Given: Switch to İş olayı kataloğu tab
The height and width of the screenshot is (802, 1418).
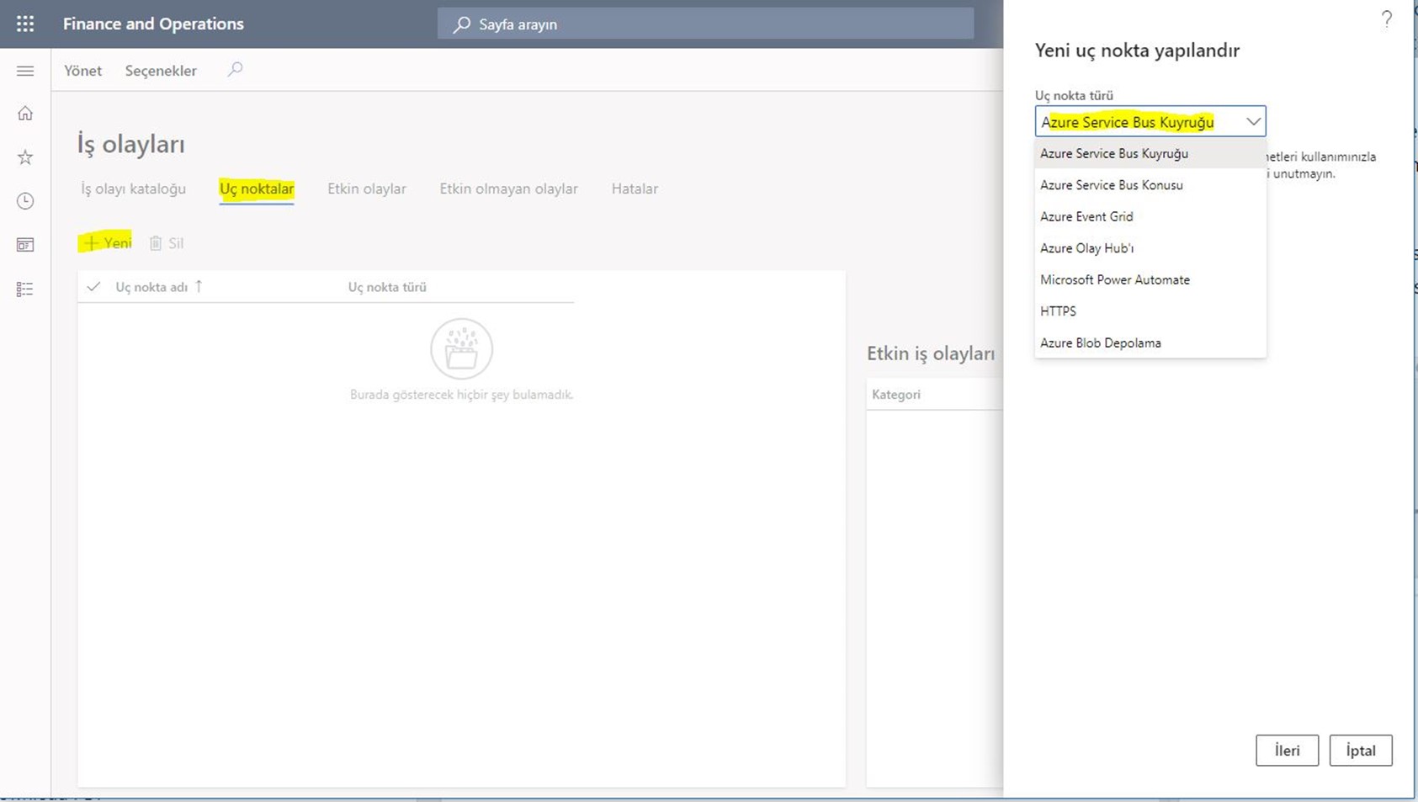Looking at the screenshot, I should point(133,189).
